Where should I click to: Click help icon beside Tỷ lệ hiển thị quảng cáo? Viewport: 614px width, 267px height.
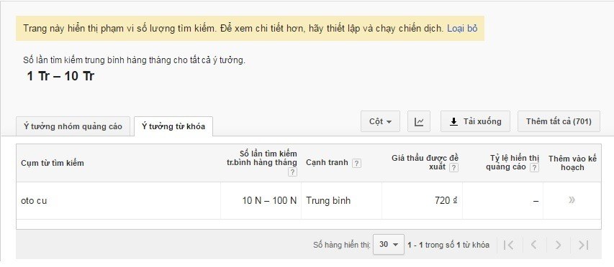point(534,168)
